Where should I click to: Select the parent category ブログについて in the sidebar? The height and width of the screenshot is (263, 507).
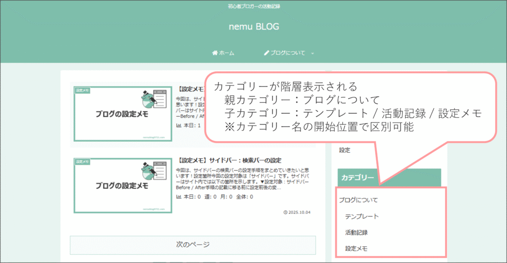[358, 200]
